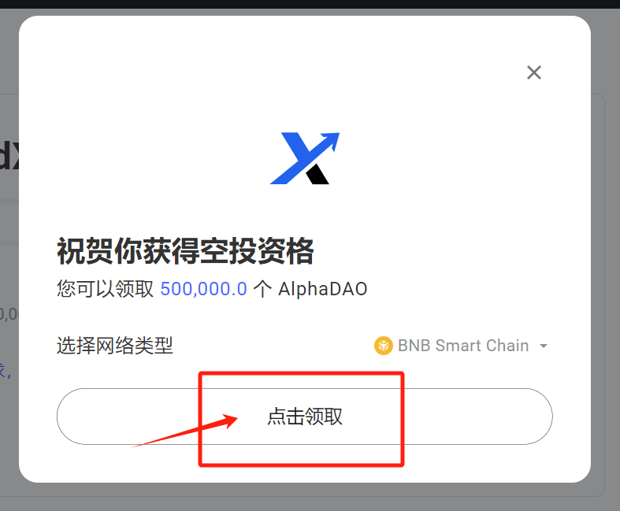This screenshot has width=620, height=511.
Task: Click the black bar at the top
Action: 310,5
